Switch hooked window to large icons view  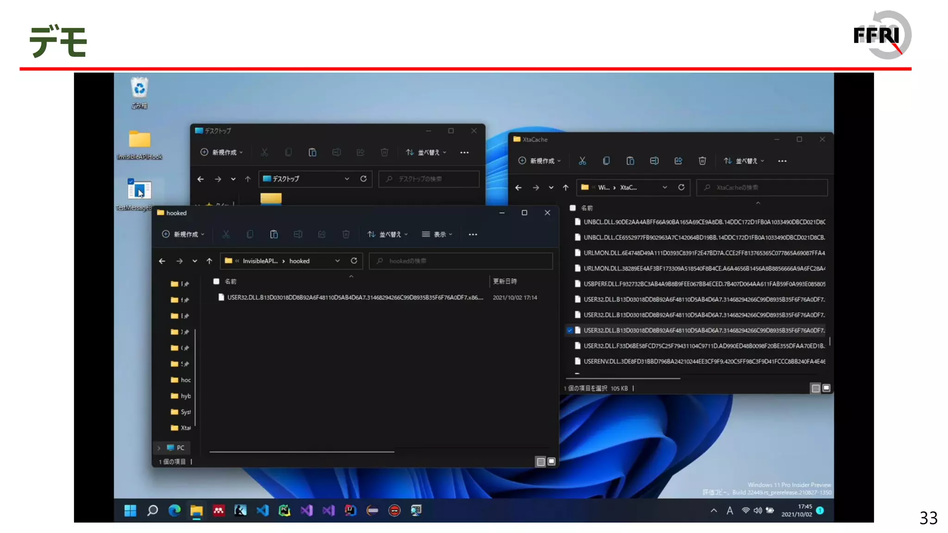551,461
